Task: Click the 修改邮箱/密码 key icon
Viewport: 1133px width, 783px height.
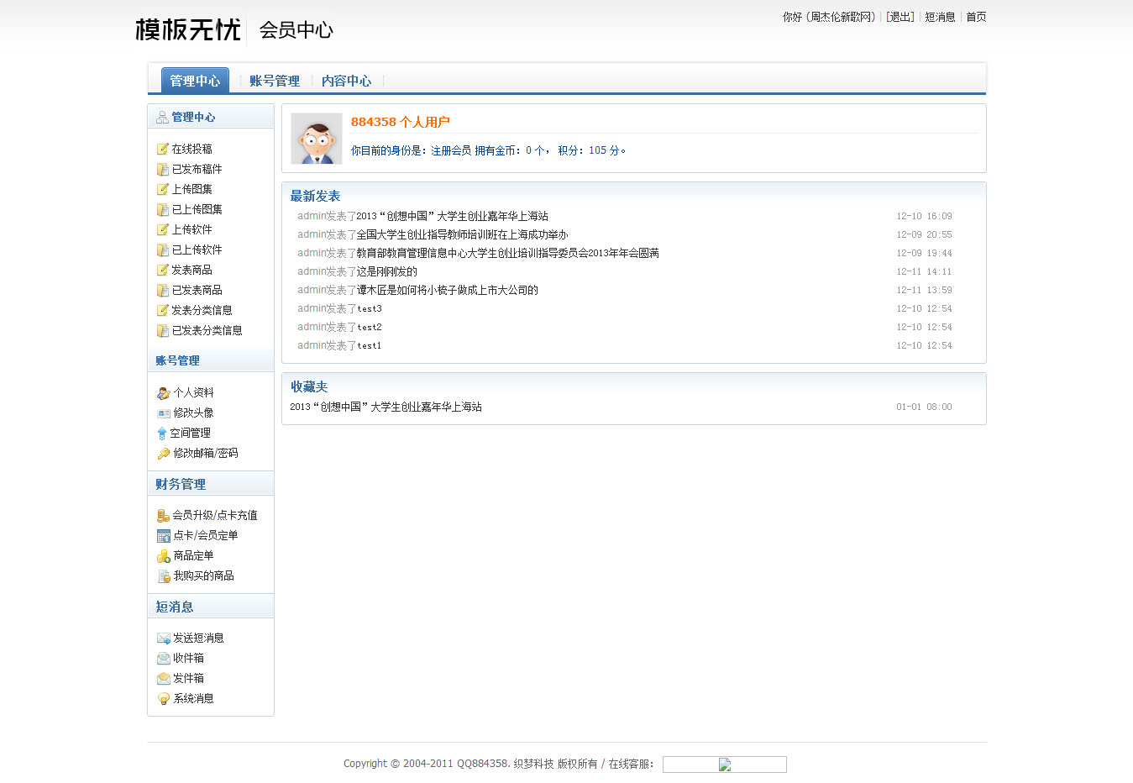Action: pyautogui.click(x=164, y=454)
